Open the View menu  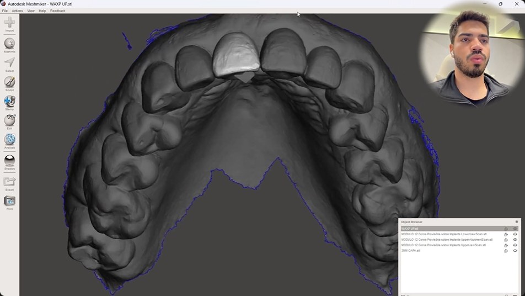[x=31, y=10]
